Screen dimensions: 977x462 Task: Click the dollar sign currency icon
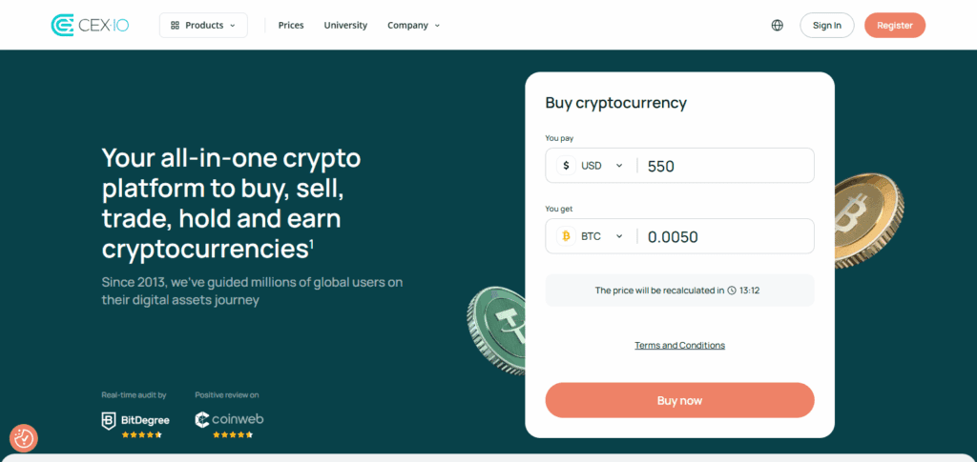[566, 166]
